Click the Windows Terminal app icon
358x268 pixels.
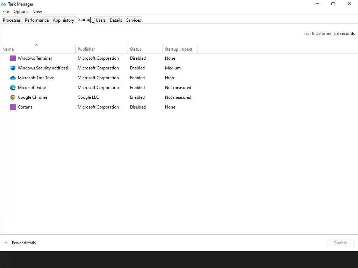13,58
